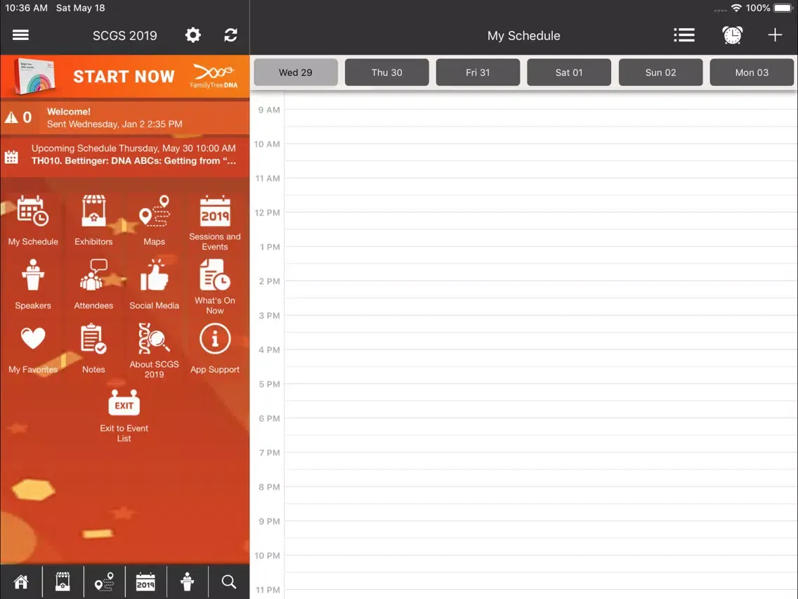Viewport: 798px width, 599px height.
Task: Open Social Media section
Action: (155, 285)
